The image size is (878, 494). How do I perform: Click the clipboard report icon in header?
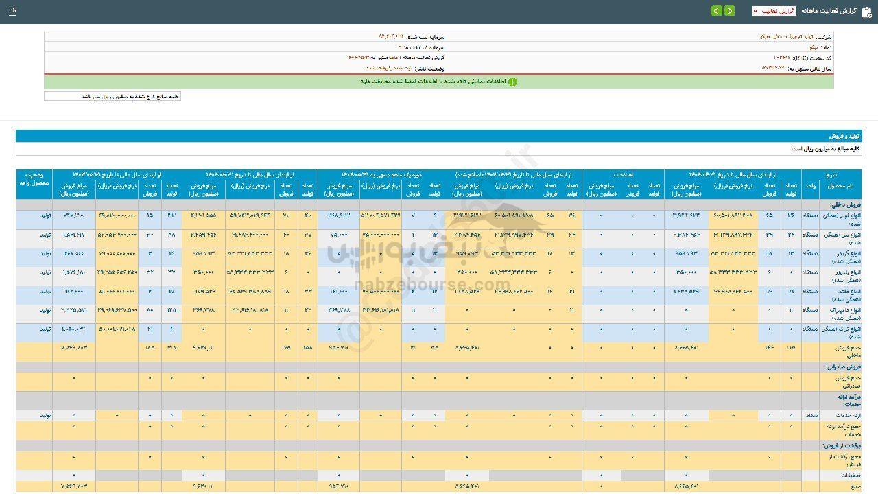[x=867, y=11]
